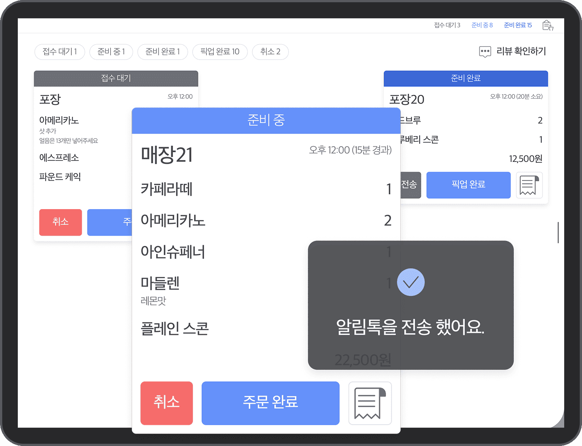Screen dimensions: 582x446
Task: Enable the 픽업 완료 10 filter chip
Action: point(220,52)
